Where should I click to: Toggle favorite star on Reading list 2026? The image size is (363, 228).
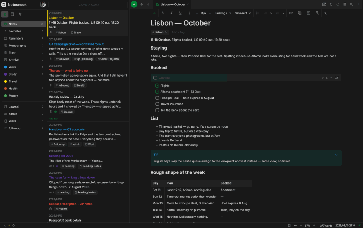(57, 166)
